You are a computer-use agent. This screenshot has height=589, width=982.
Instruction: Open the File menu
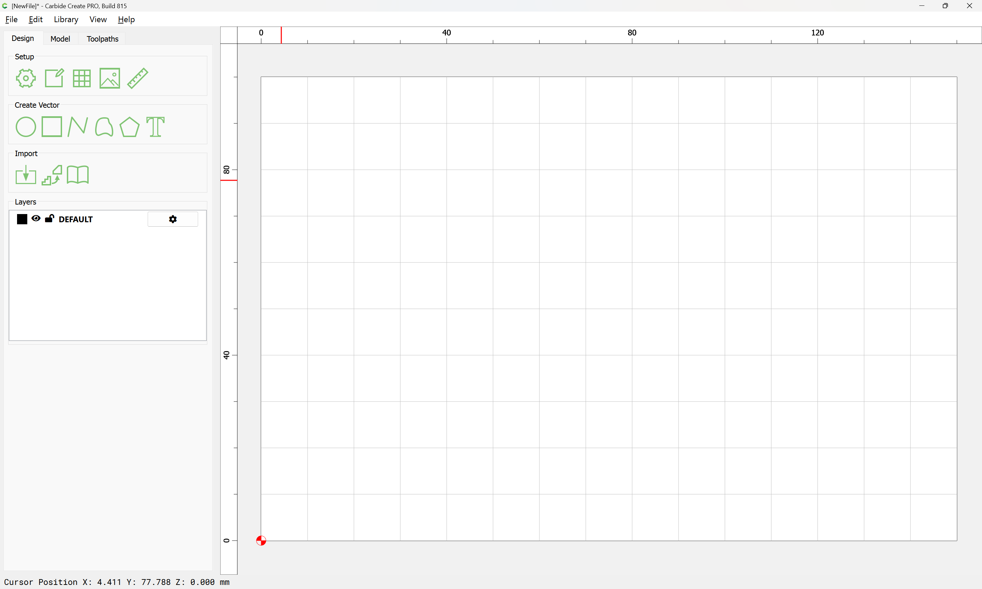coord(11,19)
